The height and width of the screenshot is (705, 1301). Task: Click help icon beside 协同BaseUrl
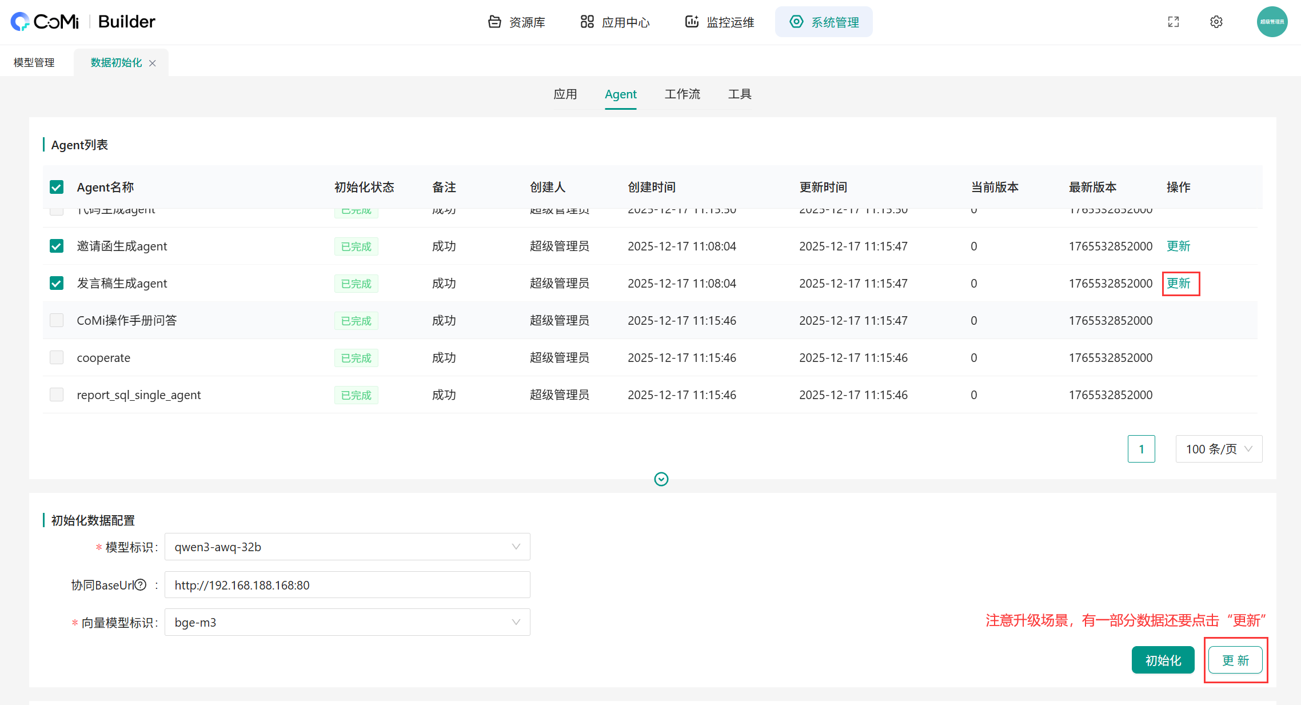click(x=141, y=585)
